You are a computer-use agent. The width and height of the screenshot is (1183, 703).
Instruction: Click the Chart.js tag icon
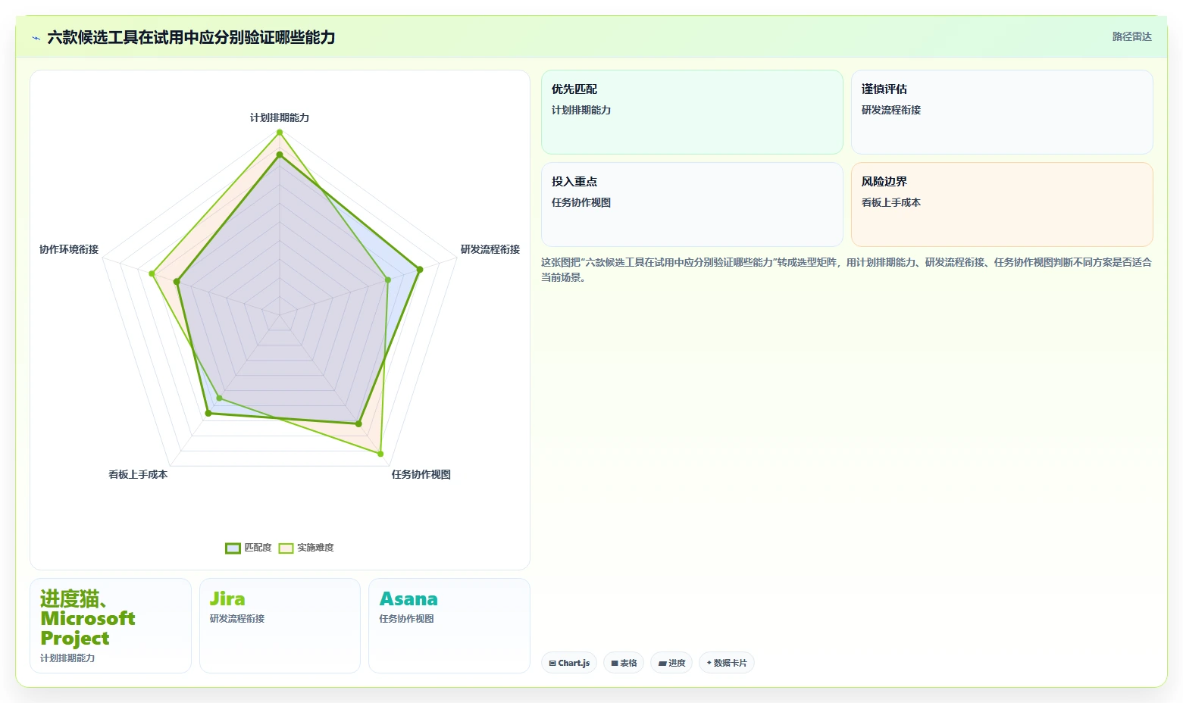tap(552, 664)
